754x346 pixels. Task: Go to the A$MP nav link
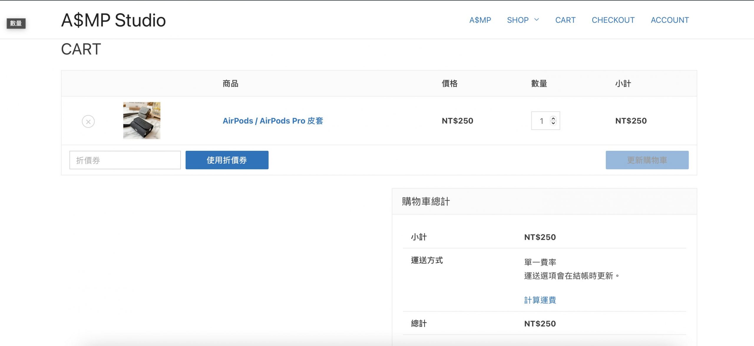(480, 20)
